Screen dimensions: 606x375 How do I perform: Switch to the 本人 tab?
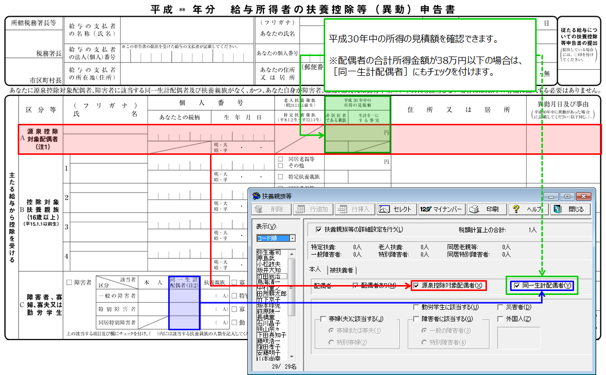pos(315,269)
